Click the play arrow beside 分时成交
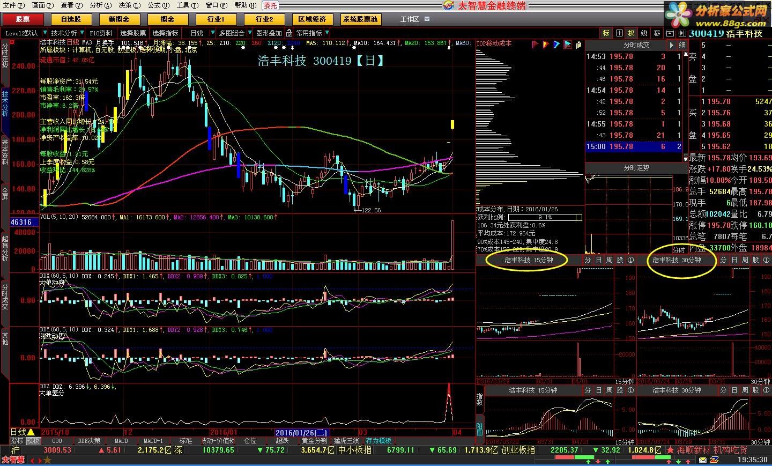 671,45
